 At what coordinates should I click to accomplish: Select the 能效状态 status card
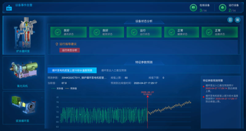106,32
